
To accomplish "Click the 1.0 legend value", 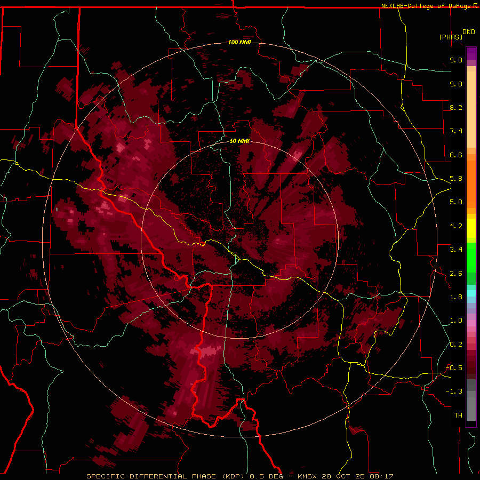I will [456, 321].
